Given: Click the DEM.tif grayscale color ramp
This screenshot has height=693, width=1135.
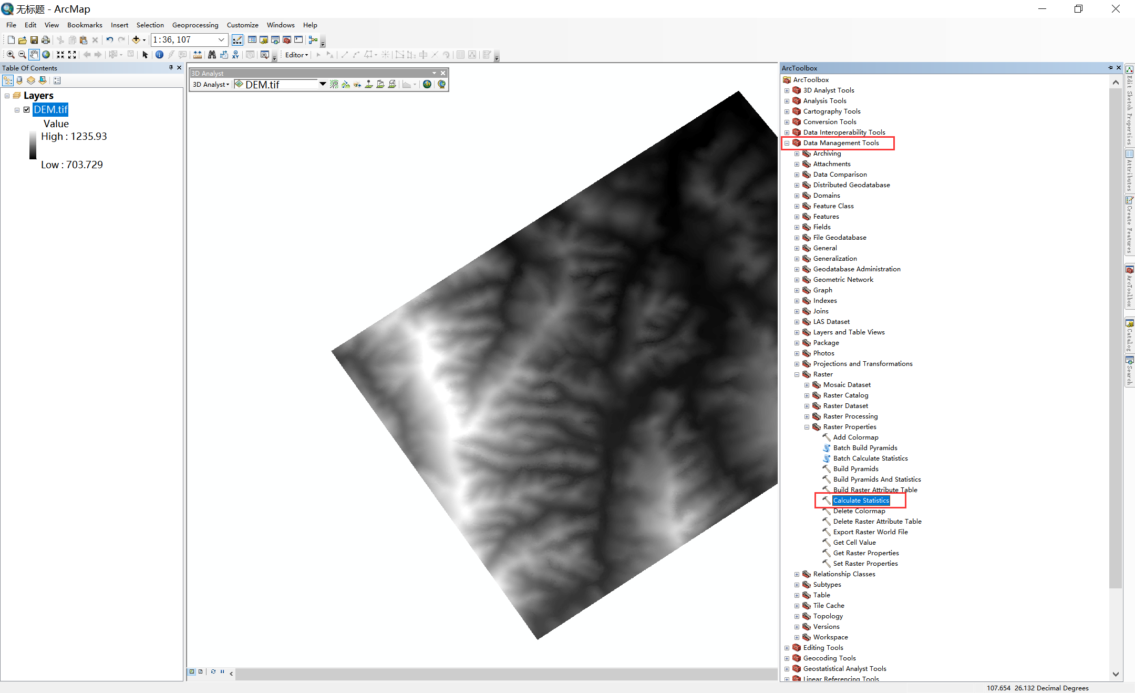Looking at the screenshot, I should 33,146.
